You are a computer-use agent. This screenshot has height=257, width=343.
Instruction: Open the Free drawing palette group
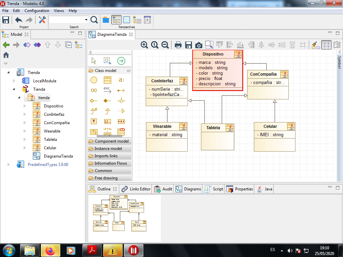(x=110, y=178)
